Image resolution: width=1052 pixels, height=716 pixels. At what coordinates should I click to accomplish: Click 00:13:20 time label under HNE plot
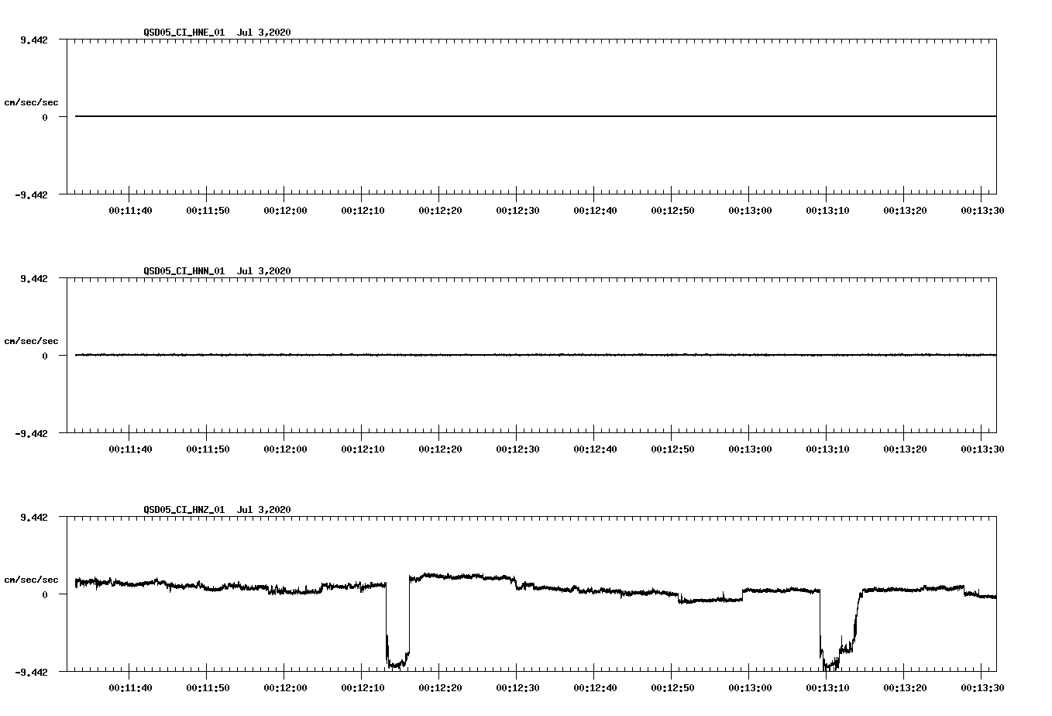click(x=905, y=211)
